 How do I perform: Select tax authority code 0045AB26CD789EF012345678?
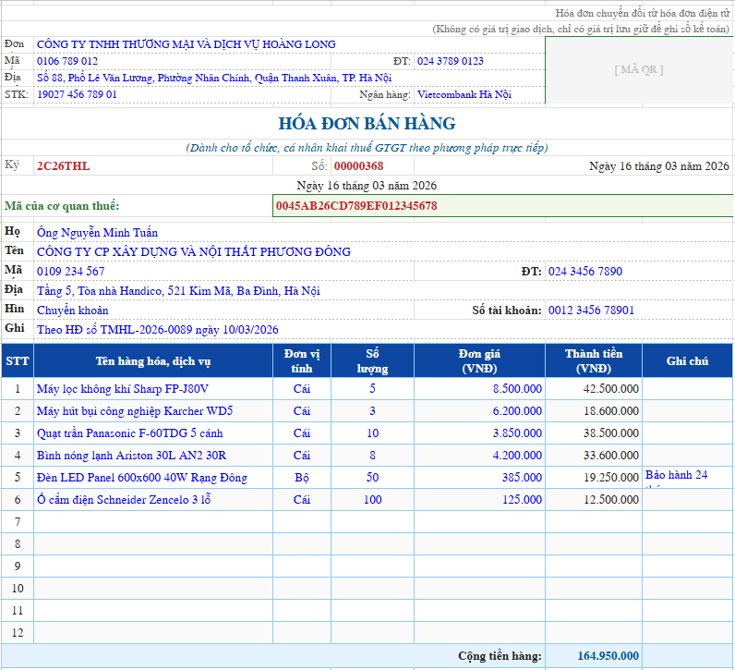(356, 206)
